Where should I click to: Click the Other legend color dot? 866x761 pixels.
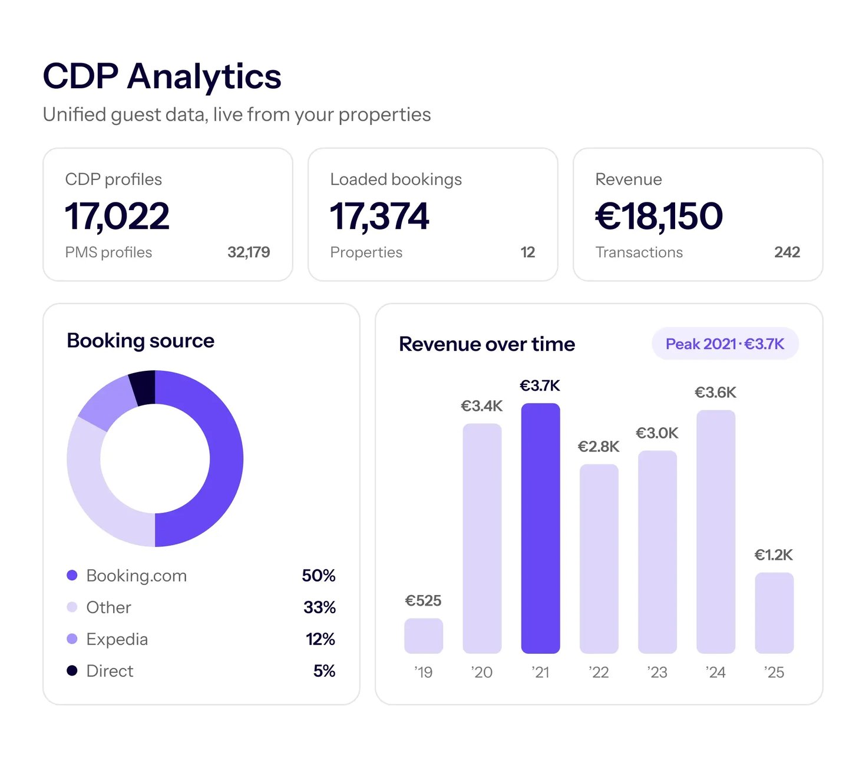click(x=72, y=607)
